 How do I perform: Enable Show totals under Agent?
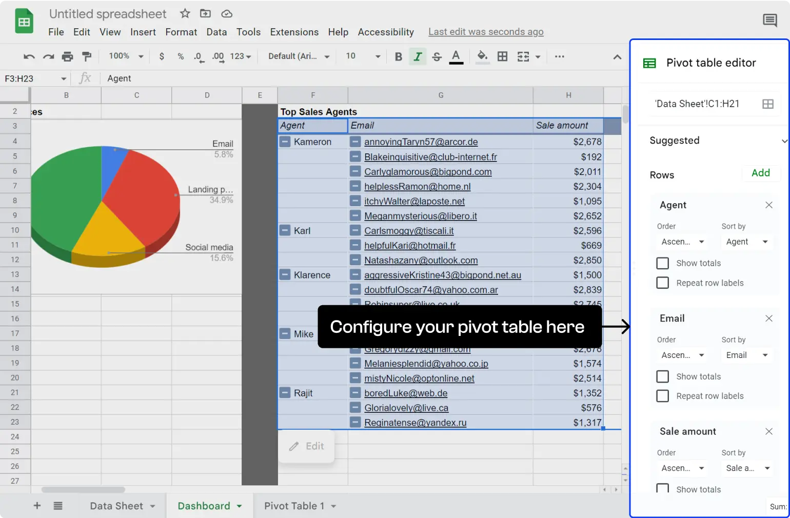pos(663,263)
